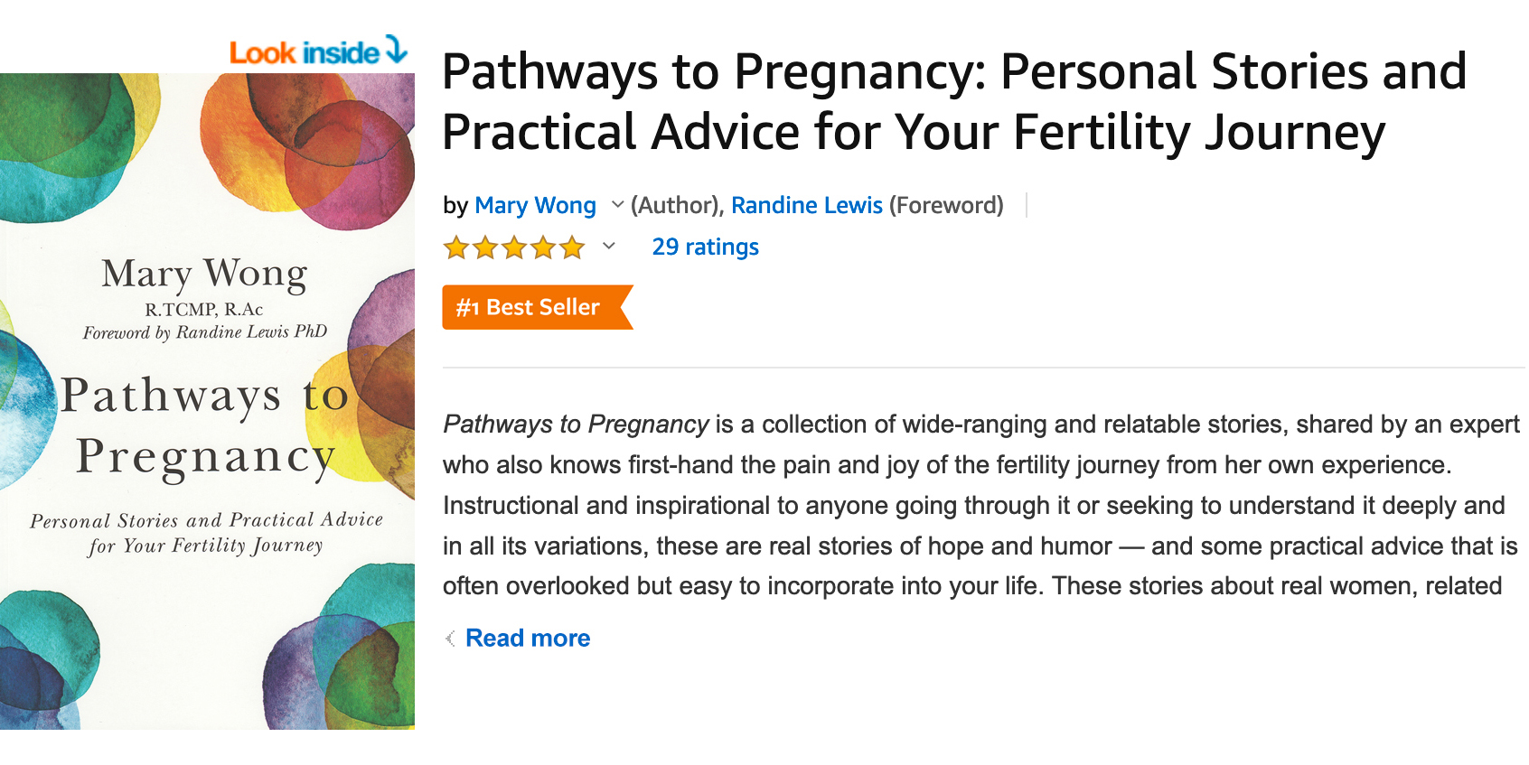
Task: Click the middle star of the rating display
Action: tap(515, 247)
